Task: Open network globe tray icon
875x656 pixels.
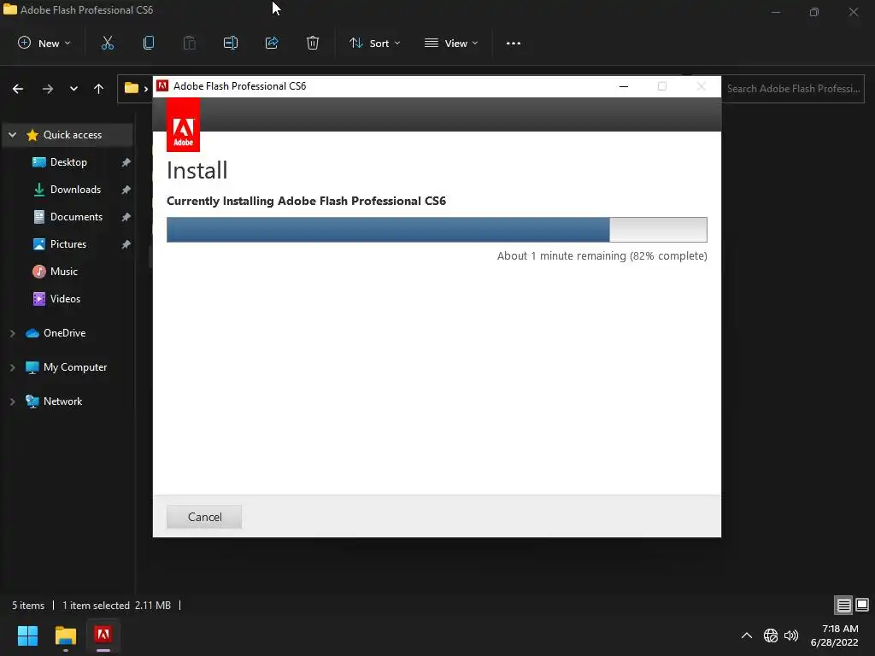Action: pos(771,635)
